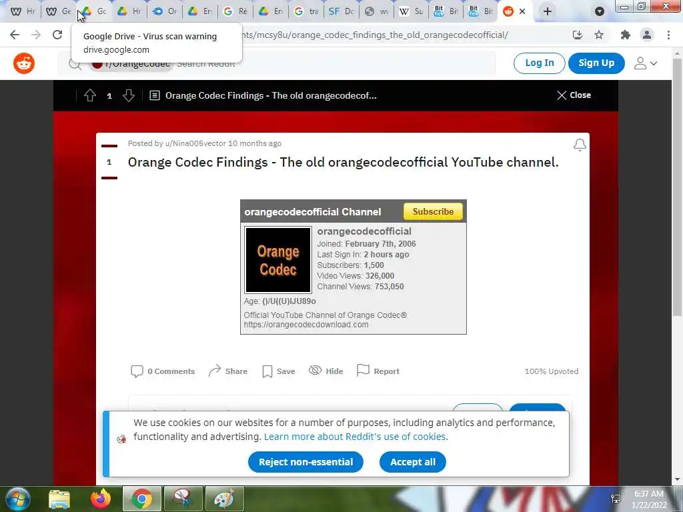
Task: Open Learn more about Reddit's cookies link
Action: (356, 437)
